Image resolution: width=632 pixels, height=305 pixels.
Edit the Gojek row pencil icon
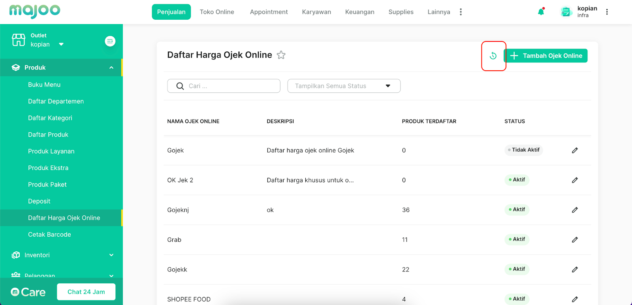click(575, 150)
